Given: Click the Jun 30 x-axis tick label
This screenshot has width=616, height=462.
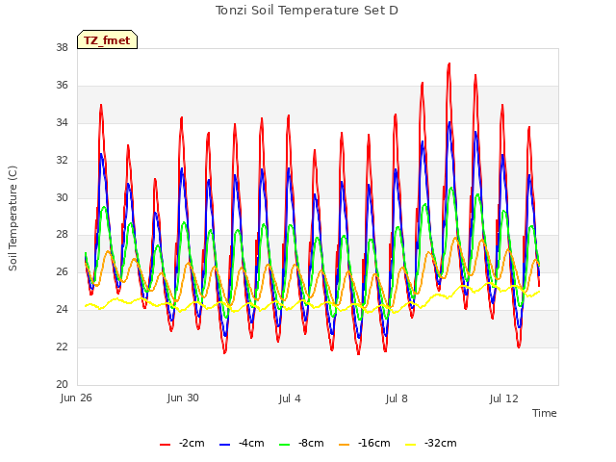Looking at the screenshot, I should pyautogui.click(x=183, y=398).
